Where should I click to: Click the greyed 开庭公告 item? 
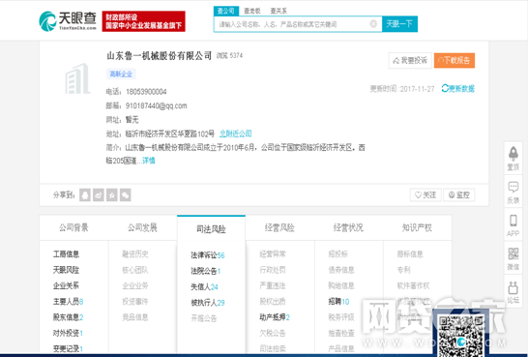tap(204, 318)
